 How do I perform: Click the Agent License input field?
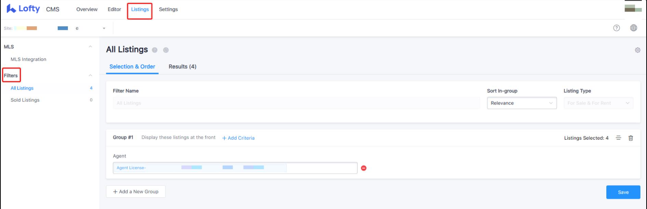pos(235,168)
